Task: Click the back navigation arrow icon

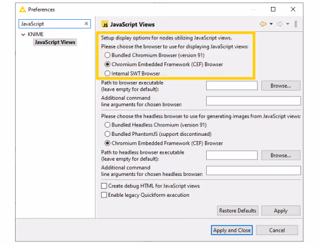Action: 263,24
